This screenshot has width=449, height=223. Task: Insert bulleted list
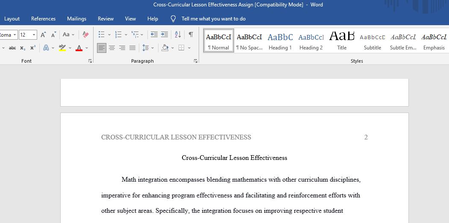click(x=101, y=35)
